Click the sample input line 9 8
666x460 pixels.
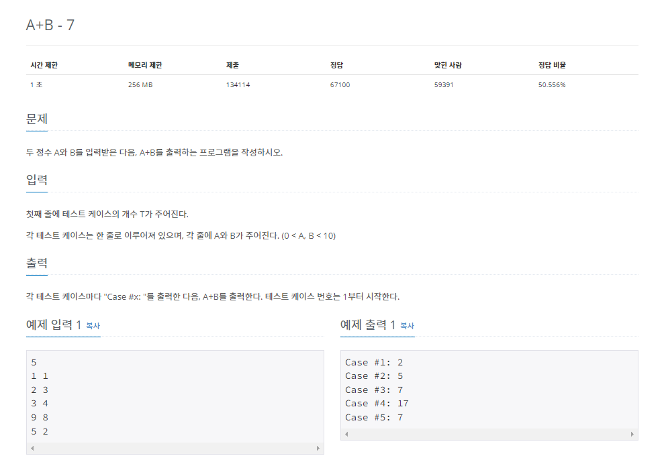click(40, 418)
